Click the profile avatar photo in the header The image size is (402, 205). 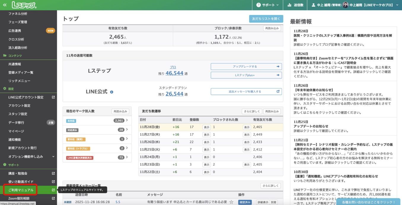coord(346,5)
